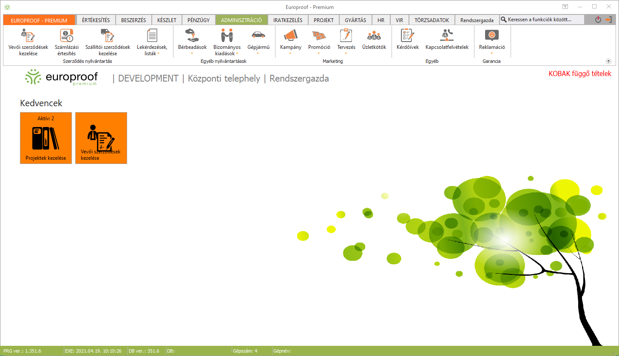Collapse the ribbon with the up arrow
619x356 pixels.
point(608,61)
